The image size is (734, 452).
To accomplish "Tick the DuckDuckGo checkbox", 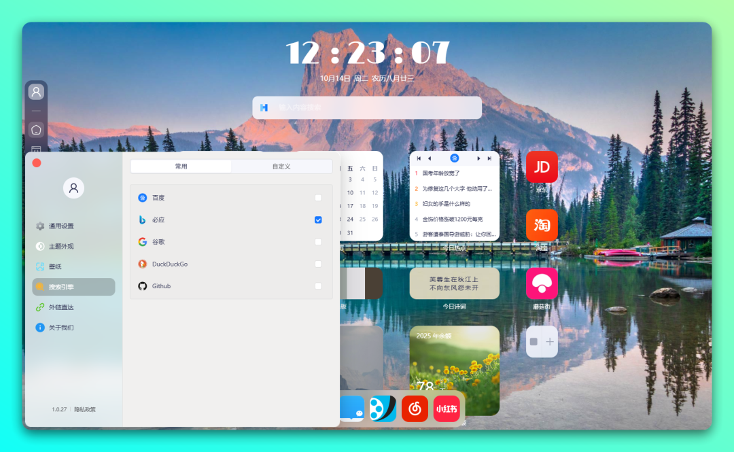I will (x=318, y=264).
